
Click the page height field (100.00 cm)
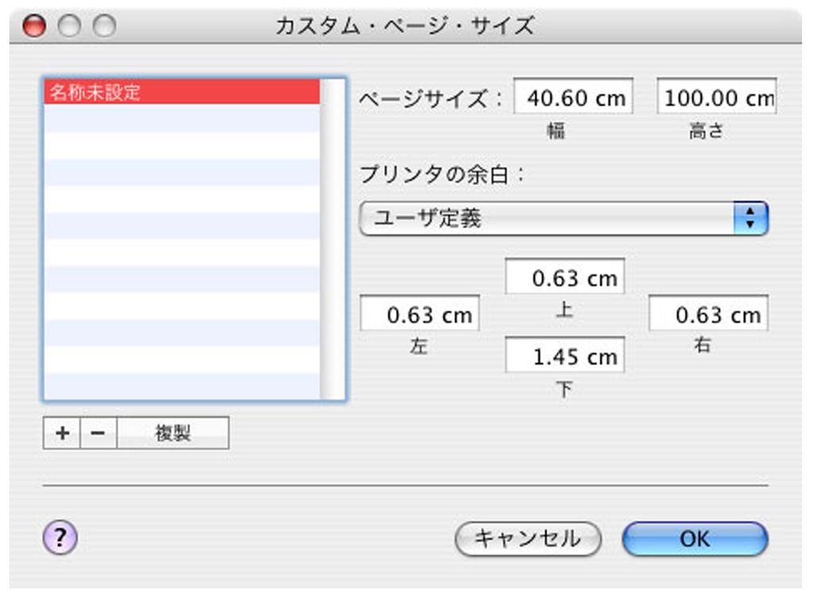[717, 98]
